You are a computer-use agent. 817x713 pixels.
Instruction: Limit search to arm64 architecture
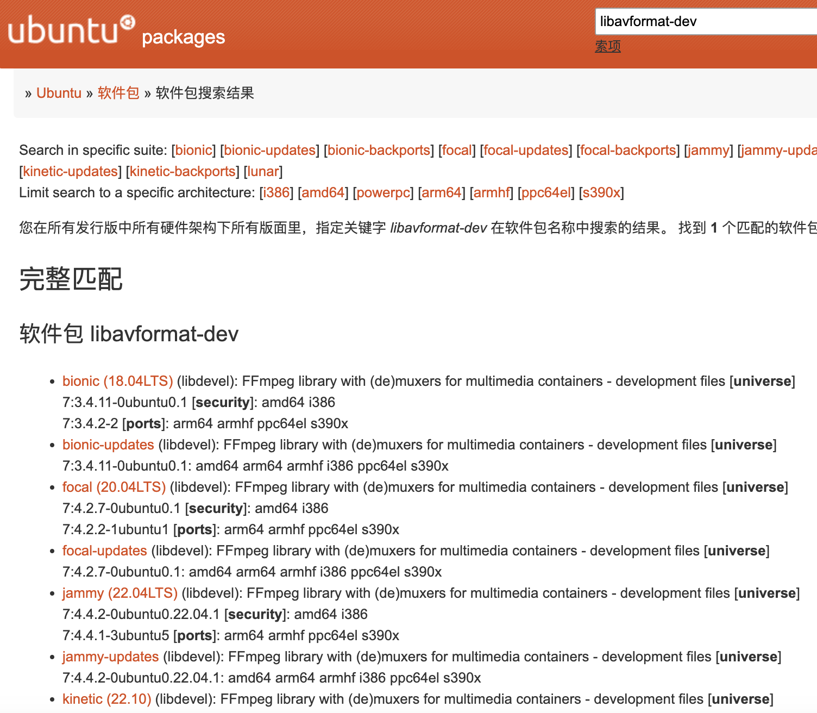click(442, 192)
